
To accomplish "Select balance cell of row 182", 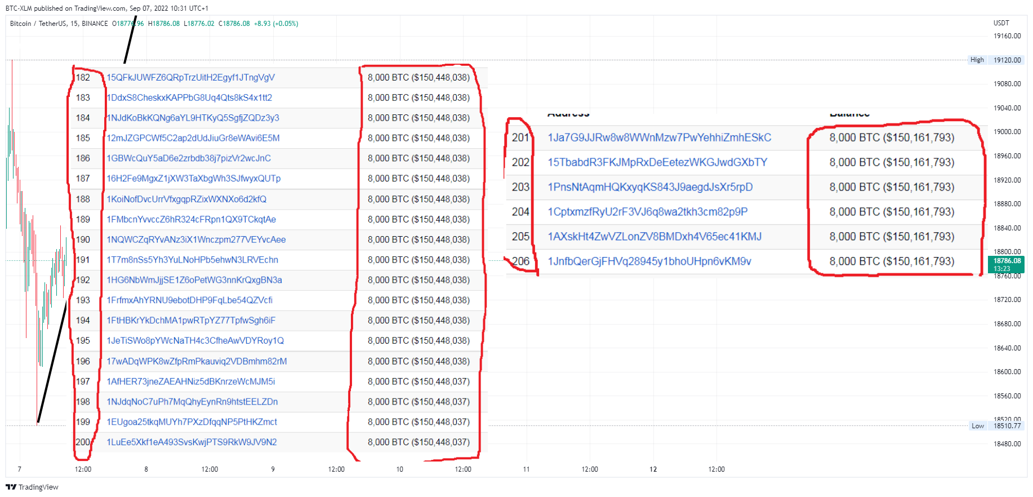I will (418, 77).
